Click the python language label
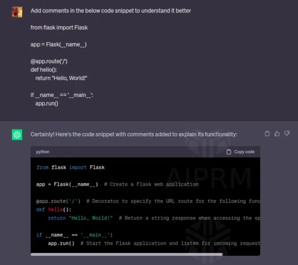Screen dimensions: 298x265 [x=43, y=152]
